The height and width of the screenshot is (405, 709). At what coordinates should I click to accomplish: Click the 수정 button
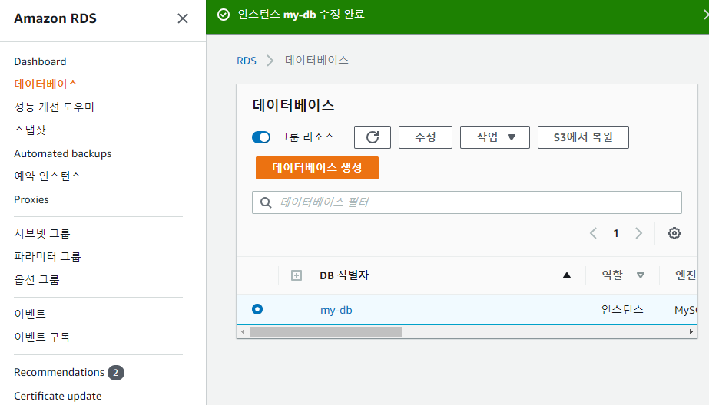coord(425,137)
